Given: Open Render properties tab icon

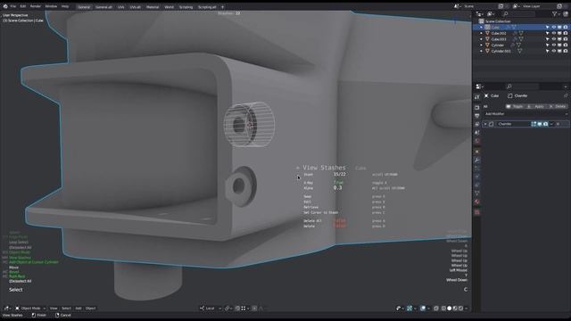Looking at the screenshot, I should [x=477, y=107].
